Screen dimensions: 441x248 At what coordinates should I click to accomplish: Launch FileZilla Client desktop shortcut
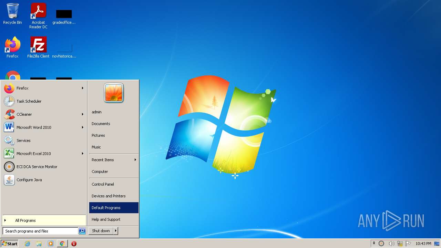[x=38, y=47]
